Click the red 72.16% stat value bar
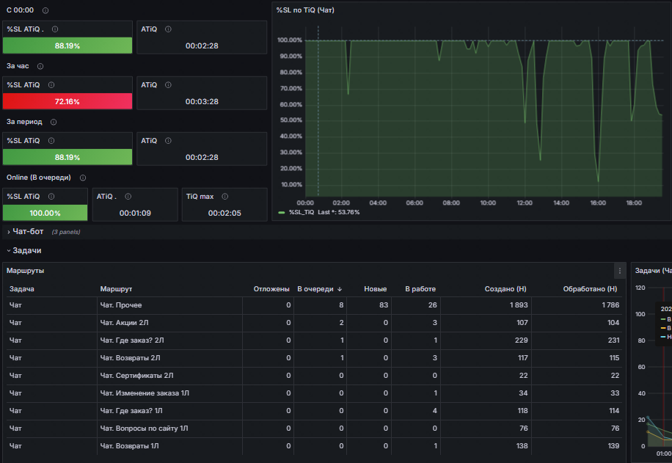This screenshot has width=672, height=463. point(67,101)
